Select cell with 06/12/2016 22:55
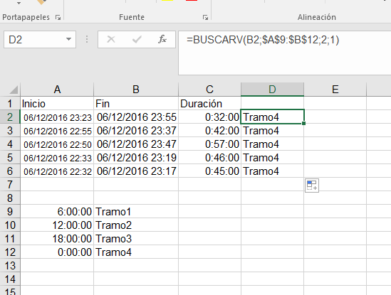Viewport: 391px width, 295px height. (57, 131)
